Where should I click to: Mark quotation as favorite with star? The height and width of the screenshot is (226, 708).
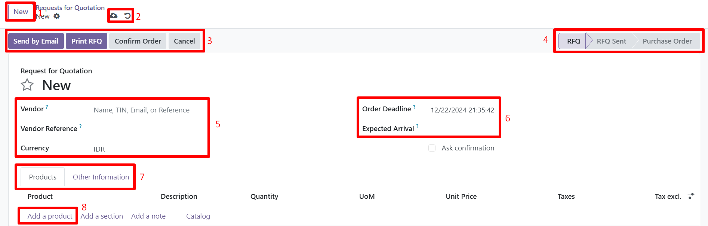[x=27, y=85]
